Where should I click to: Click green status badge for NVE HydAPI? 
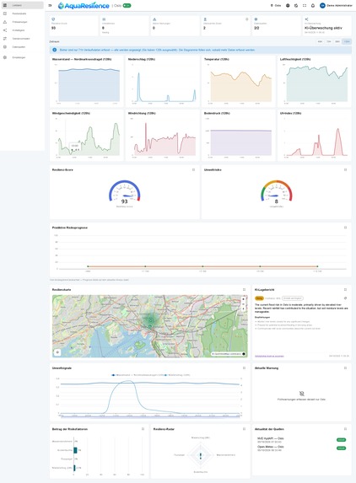coord(341,440)
